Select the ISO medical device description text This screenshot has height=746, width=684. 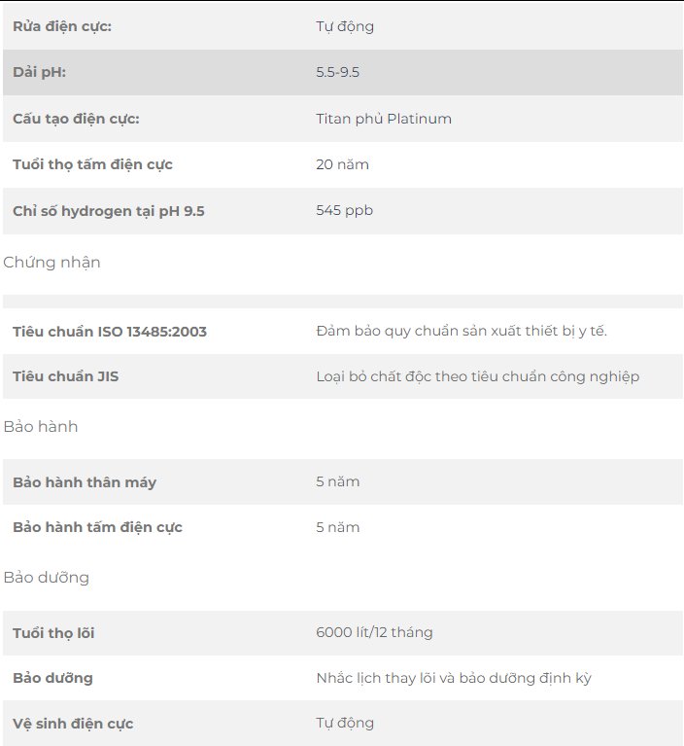coord(462,332)
